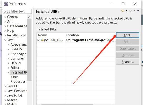Expand the Build Path node
This screenshot has height=105, width=143.
tap(8, 49)
